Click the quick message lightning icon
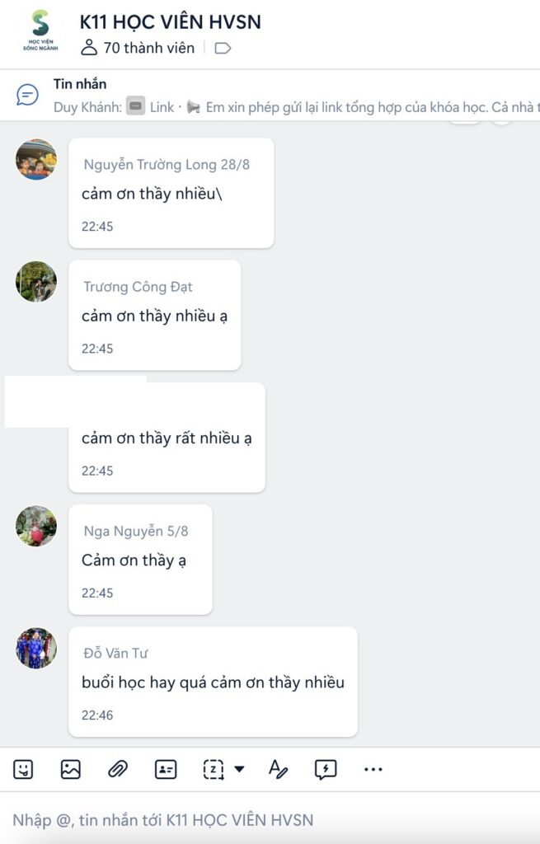 tap(326, 769)
